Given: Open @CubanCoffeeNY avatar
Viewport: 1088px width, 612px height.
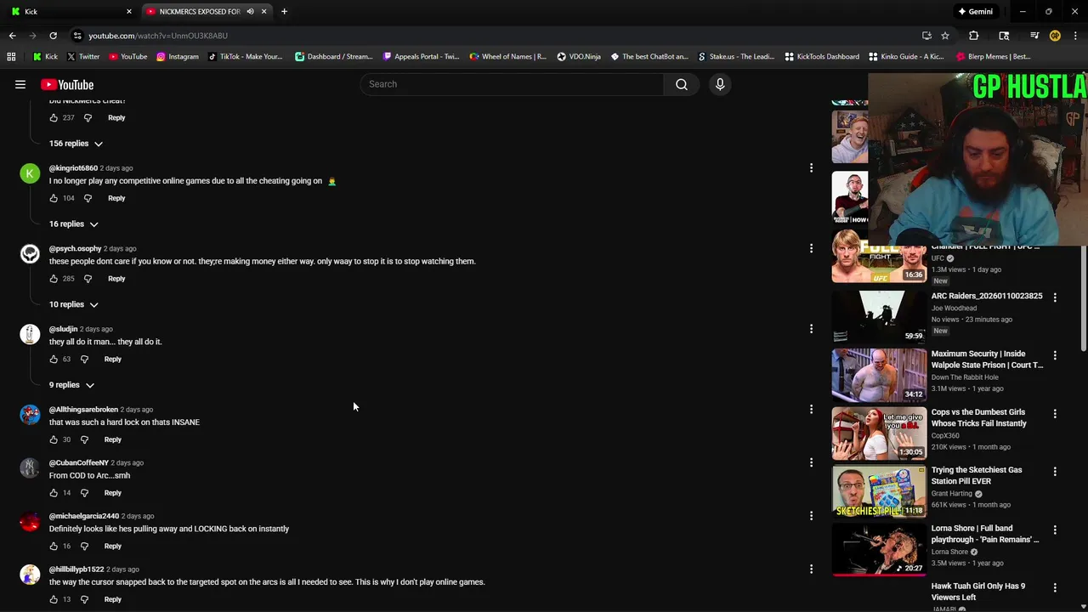Looking at the screenshot, I should click(x=30, y=467).
